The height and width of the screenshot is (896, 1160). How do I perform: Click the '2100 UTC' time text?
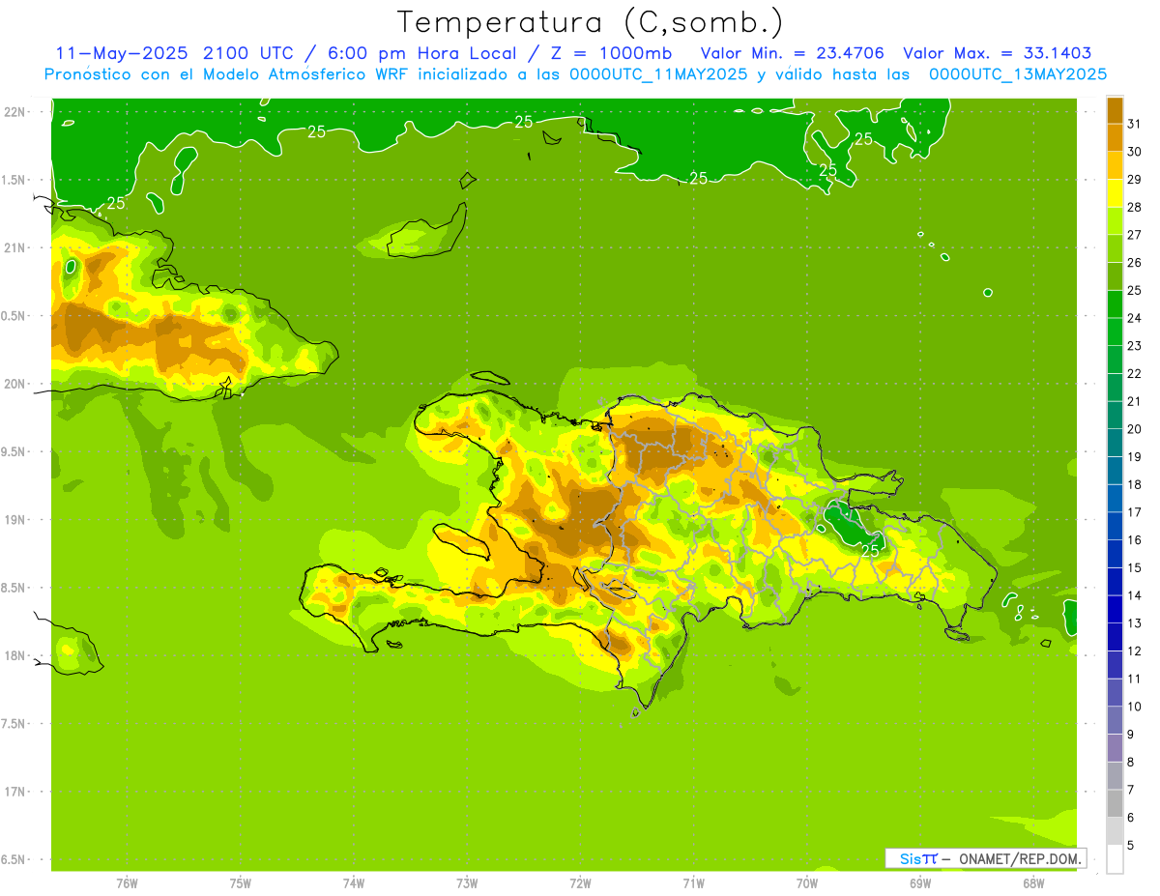point(247,53)
